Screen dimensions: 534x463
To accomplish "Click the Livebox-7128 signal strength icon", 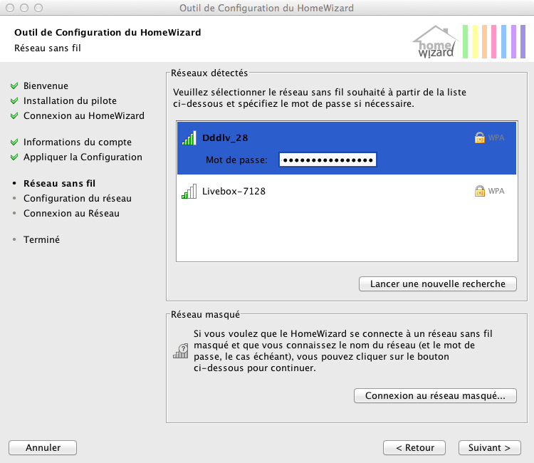I will (x=189, y=192).
